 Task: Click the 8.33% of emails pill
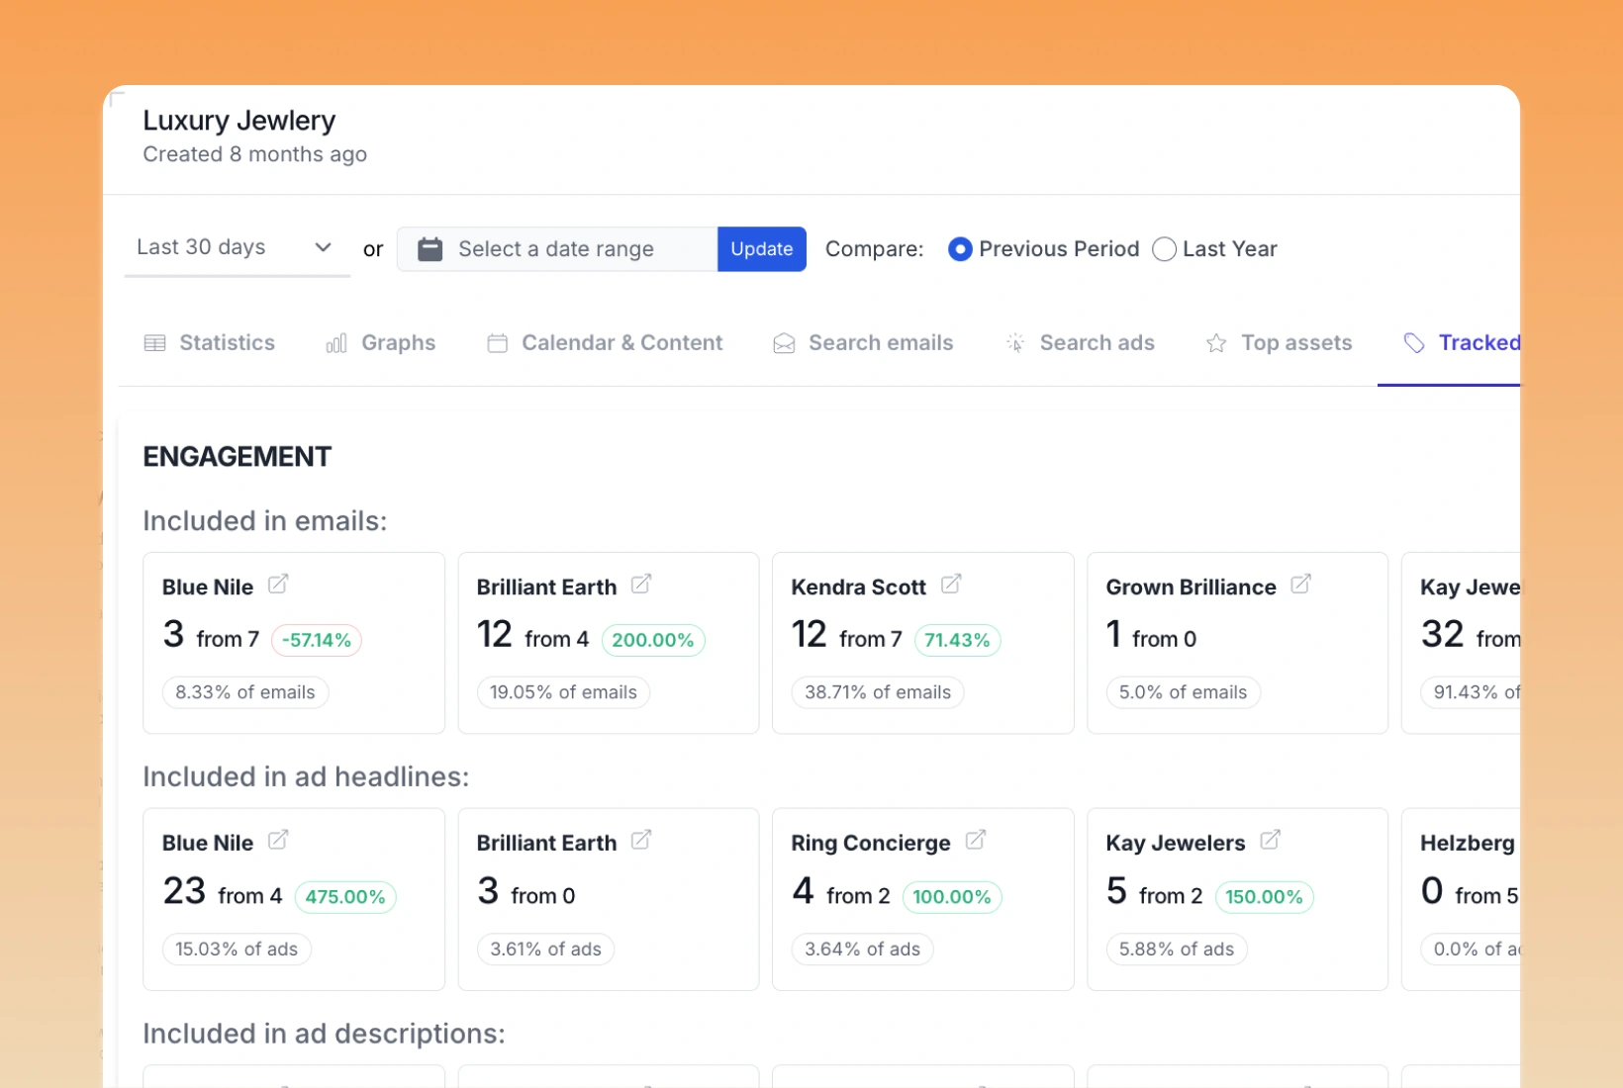(245, 692)
